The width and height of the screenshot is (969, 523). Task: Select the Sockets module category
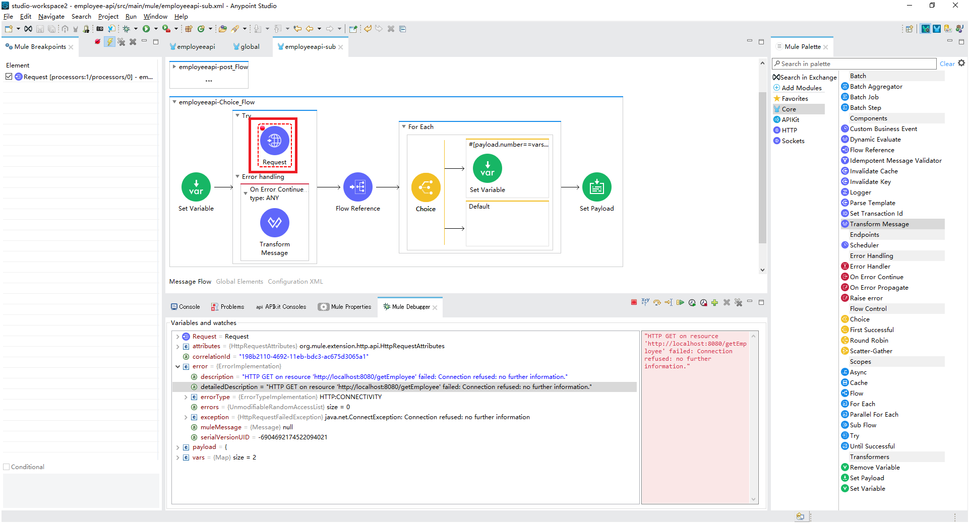[789, 141]
